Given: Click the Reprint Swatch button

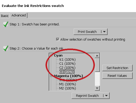Looking at the screenshot, I should coord(87,96).
